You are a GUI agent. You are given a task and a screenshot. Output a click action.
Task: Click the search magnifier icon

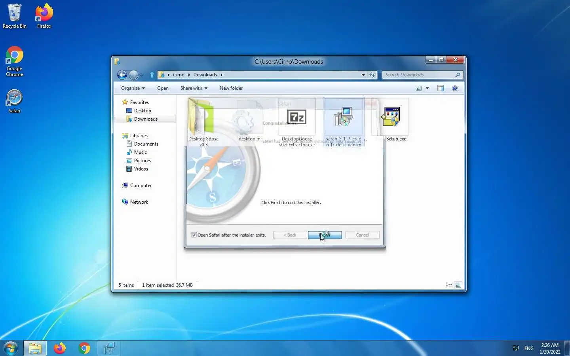pos(458,75)
